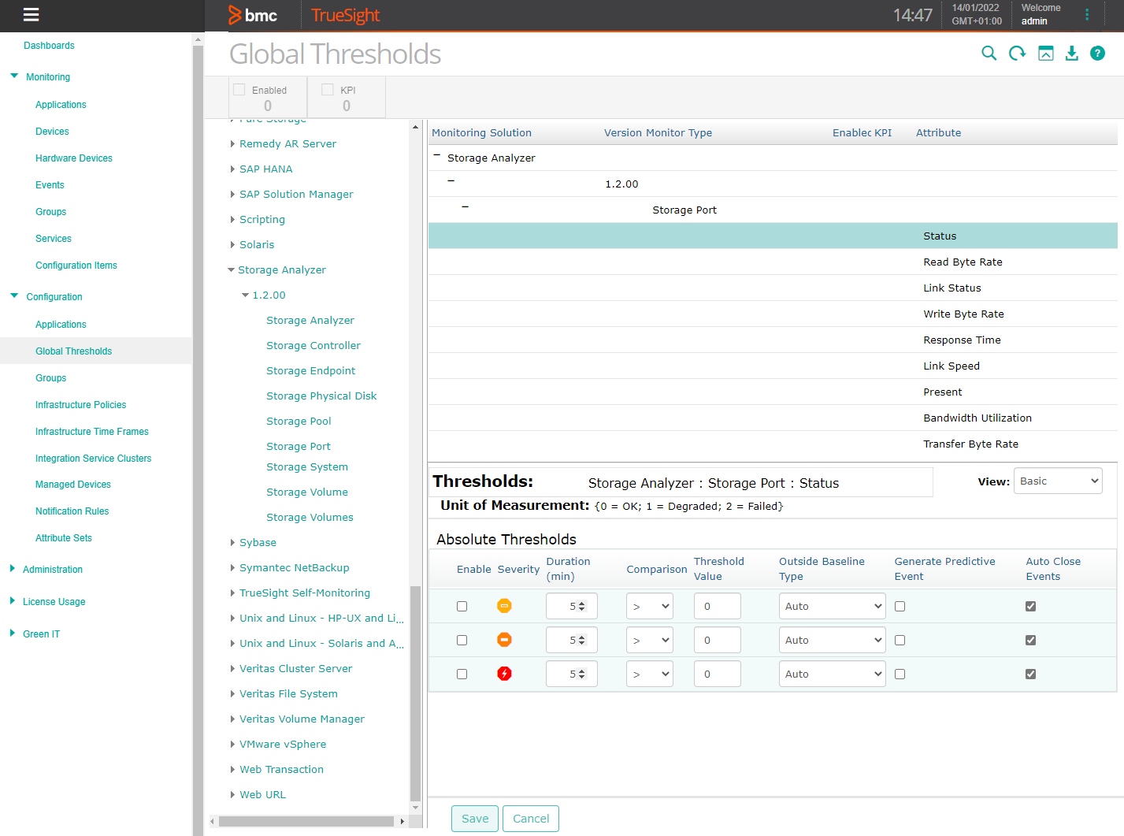Image resolution: width=1124 pixels, height=836 pixels.
Task: Enable the first warning threshold row
Action: coord(462,606)
